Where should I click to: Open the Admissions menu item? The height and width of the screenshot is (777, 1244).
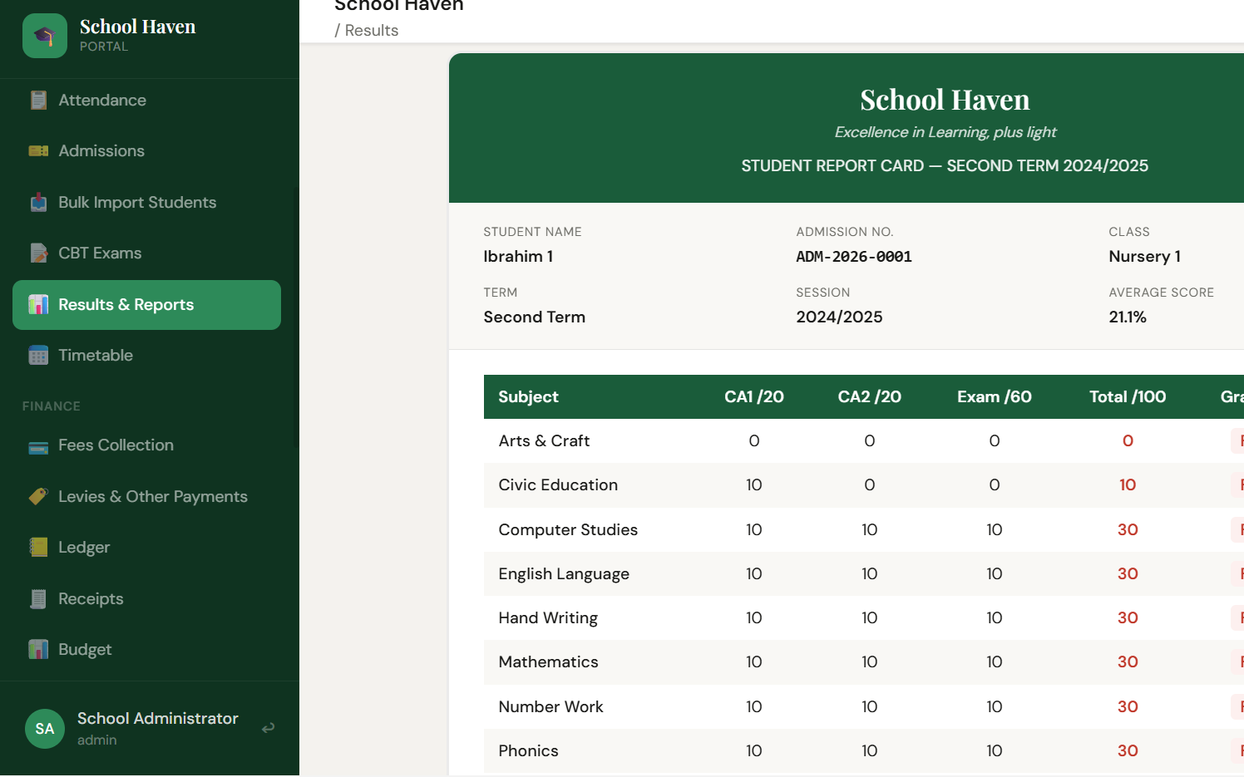[146, 151]
